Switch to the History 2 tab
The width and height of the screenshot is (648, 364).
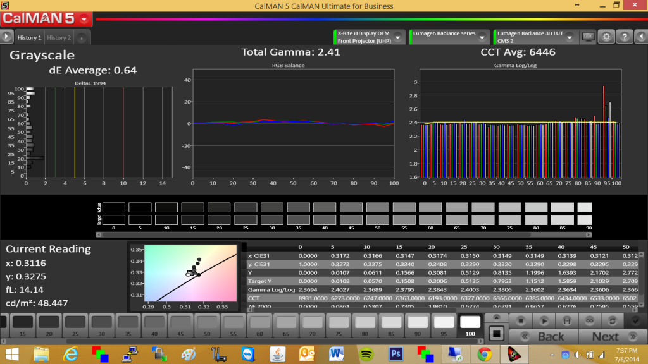click(x=59, y=37)
